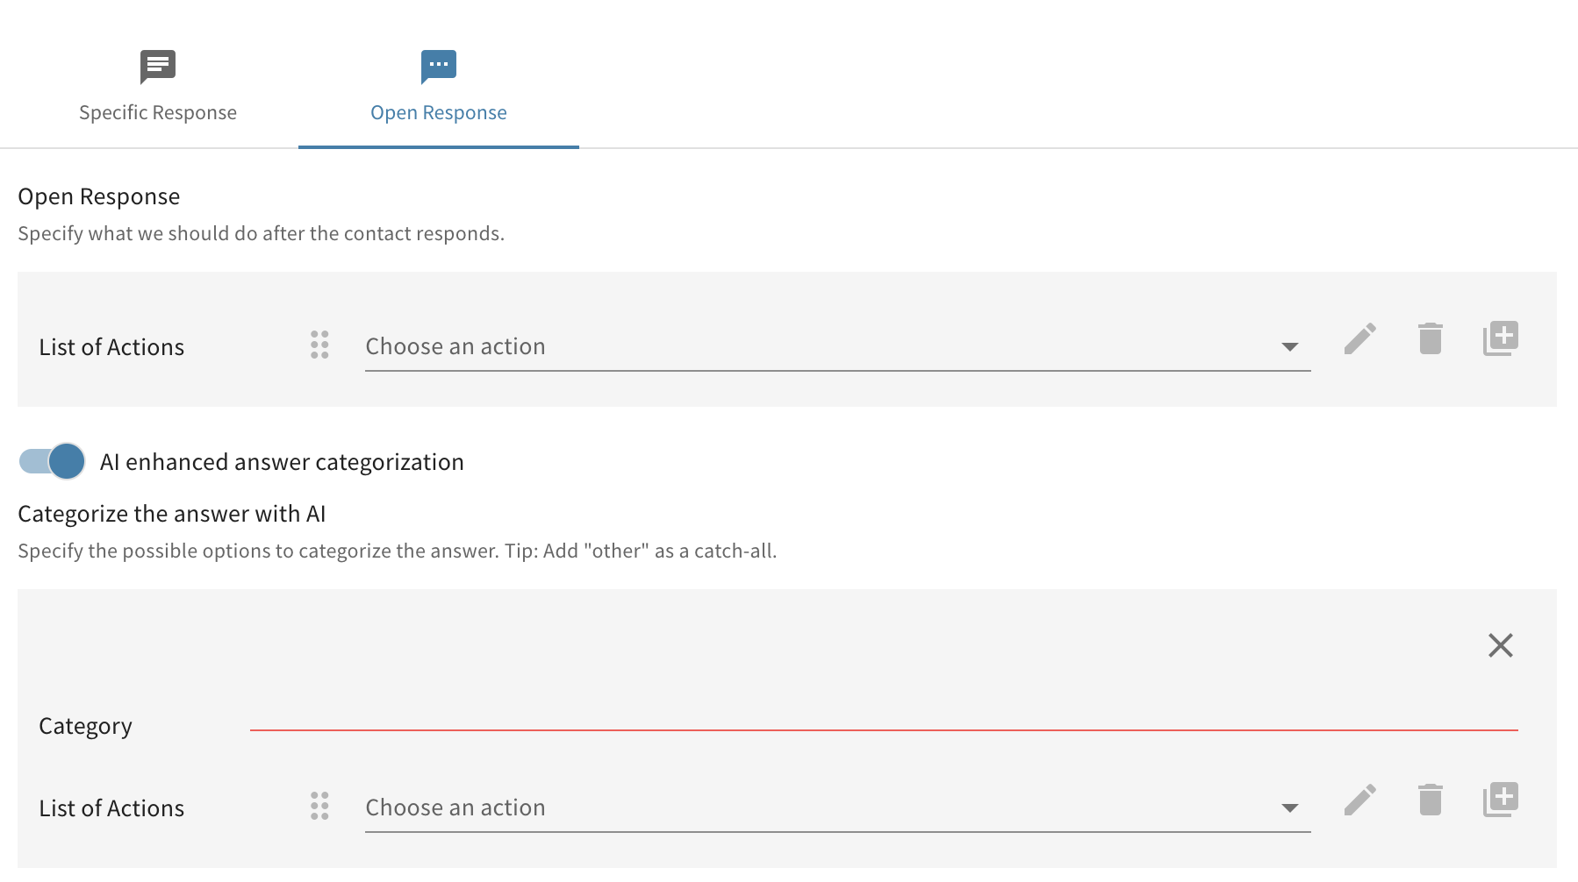Click dropdown arrow in Category action row
The width and height of the screenshot is (1578, 882).
coord(1289,808)
